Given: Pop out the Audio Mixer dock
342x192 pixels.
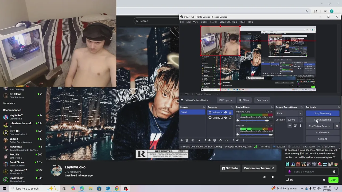Looking at the screenshot, I should tap(272, 107).
